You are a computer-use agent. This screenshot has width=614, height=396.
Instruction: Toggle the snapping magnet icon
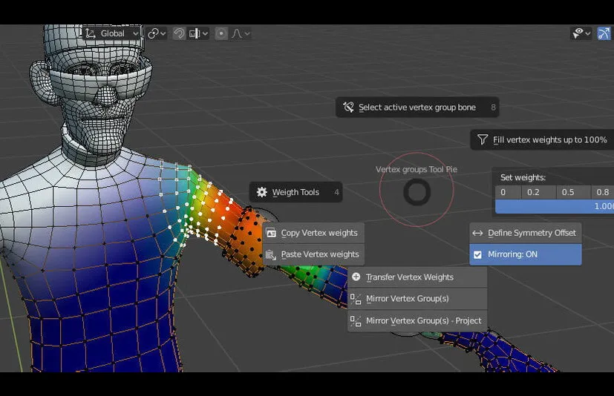click(179, 33)
